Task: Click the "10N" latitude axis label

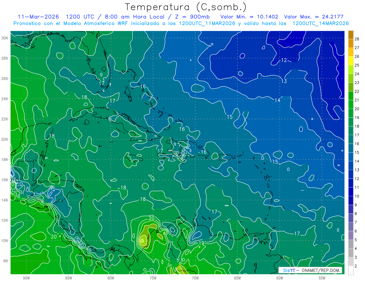Action: click(x=5, y=241)
